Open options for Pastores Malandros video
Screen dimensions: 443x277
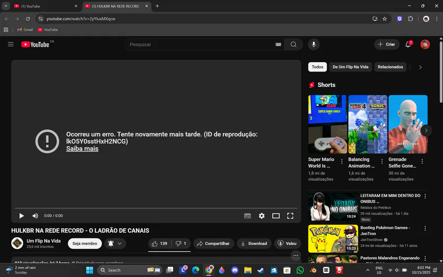pyautogui.click(x=425, y=258)
